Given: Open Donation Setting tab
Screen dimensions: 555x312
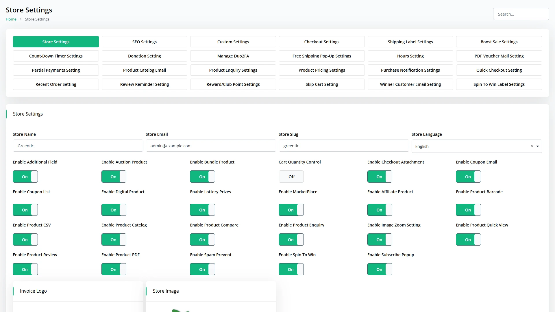Looking at the screenshot, I should pos(145,56).
